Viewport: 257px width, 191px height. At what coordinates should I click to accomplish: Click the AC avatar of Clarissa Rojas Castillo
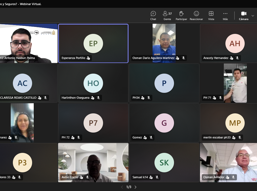pos(22,83)
